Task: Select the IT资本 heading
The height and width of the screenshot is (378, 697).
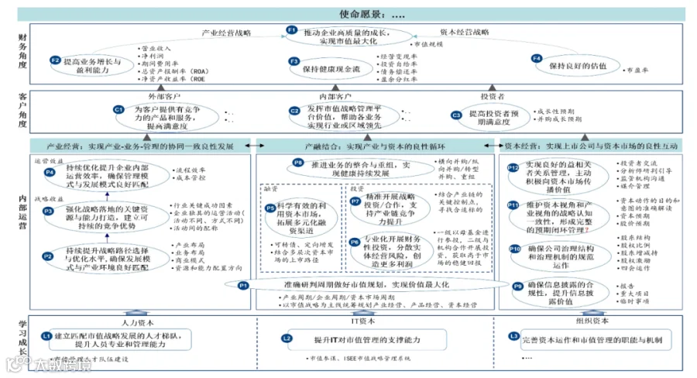Action: click(362, 321)
